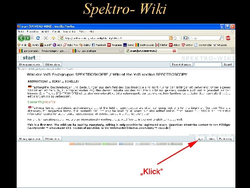Click the [[start]] page title link
This screenshot has width=250, height=188.
(x=29, y=58)
